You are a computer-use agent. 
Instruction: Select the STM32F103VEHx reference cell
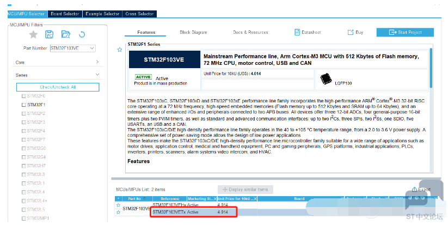point(169,205)
